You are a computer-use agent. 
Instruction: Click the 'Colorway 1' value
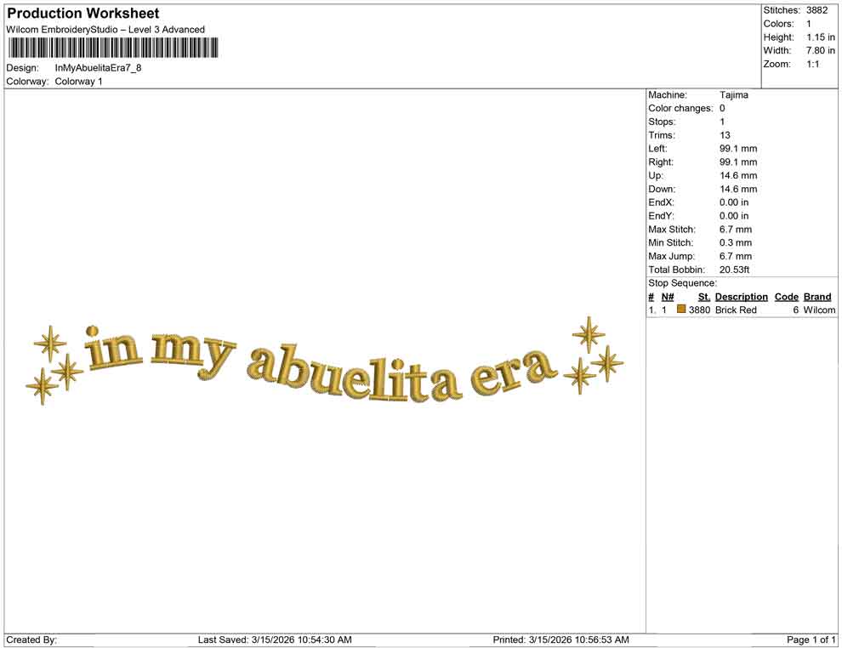click(78, 82)
